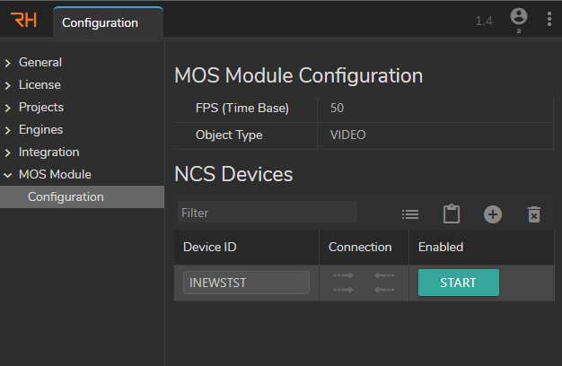Open the user account avatar icon
This screenshot has width=562, height=366.
[518, 17]
